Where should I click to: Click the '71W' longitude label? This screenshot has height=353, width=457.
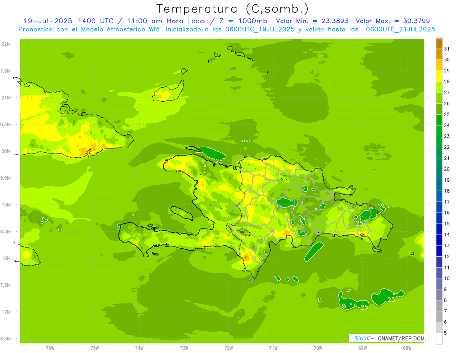(273, 348)
